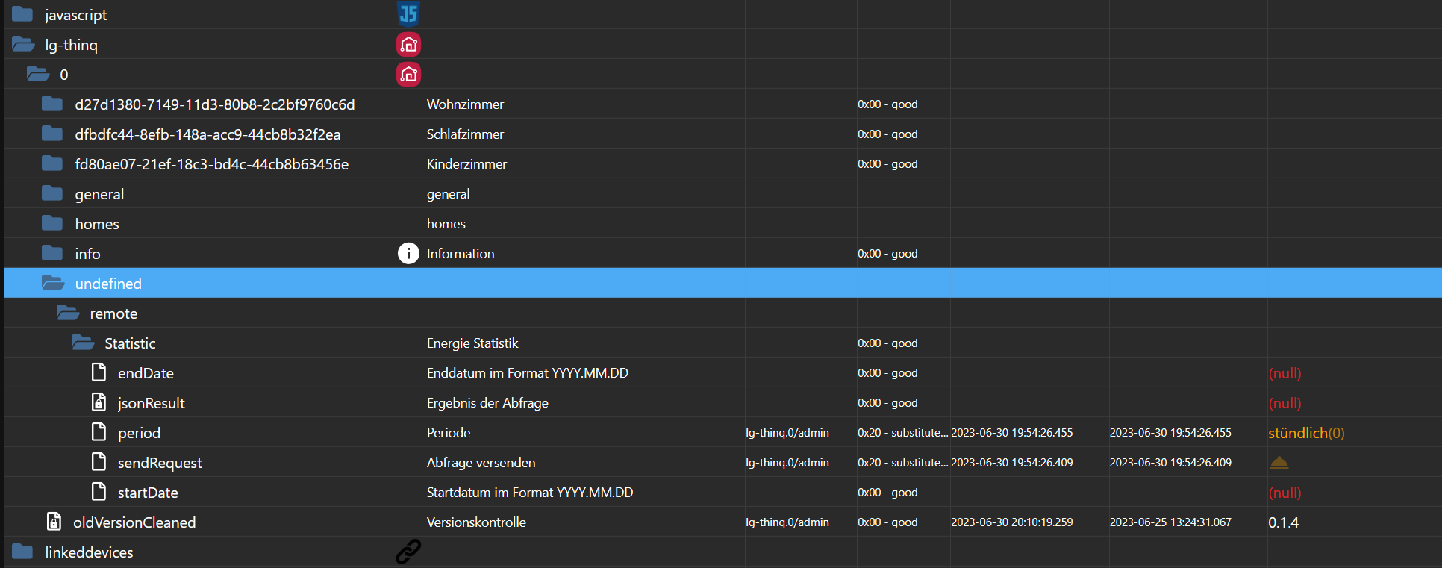The image size is (1442, 568).
Task: Expand the info folder
Action: click(x=52, y=253)
